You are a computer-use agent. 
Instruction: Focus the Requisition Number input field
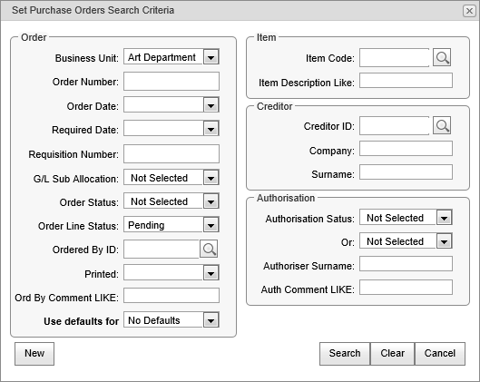click(x=171, y=153)
